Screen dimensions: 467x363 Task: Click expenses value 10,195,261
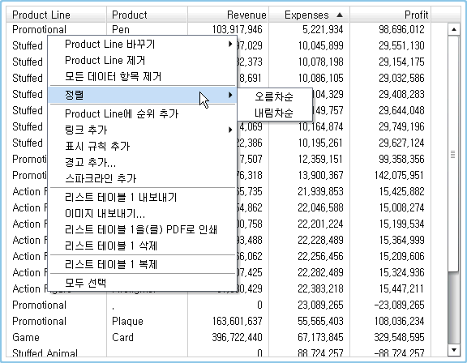click(321, 143)
